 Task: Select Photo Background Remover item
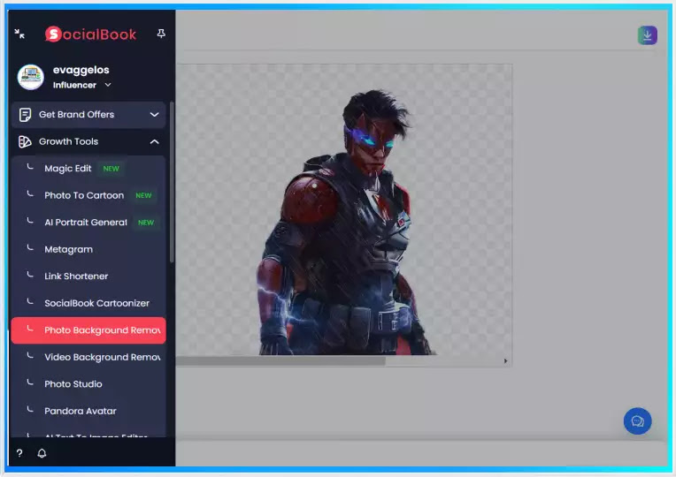click(88, 330)
